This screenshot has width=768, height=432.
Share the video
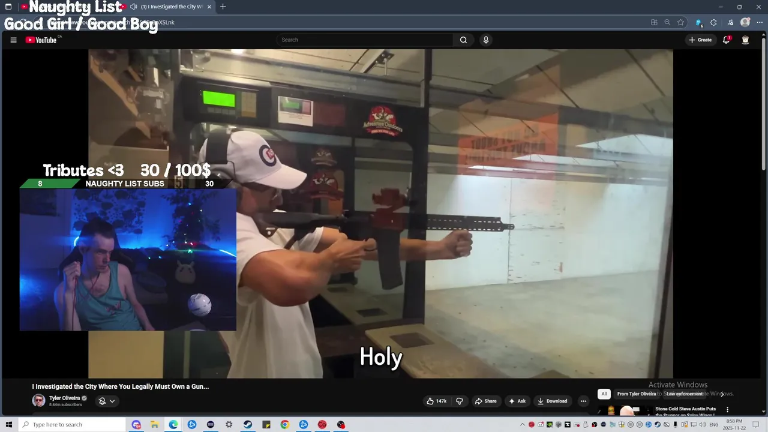click(485, 401)
